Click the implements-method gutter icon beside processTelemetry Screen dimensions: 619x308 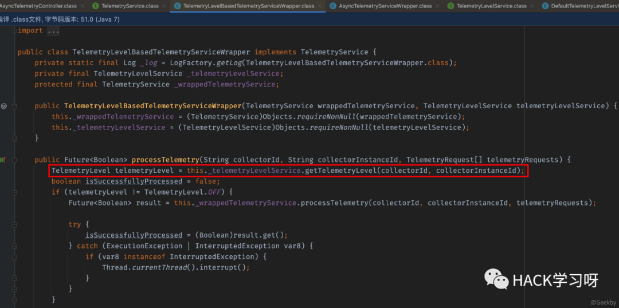pos(3,160)
